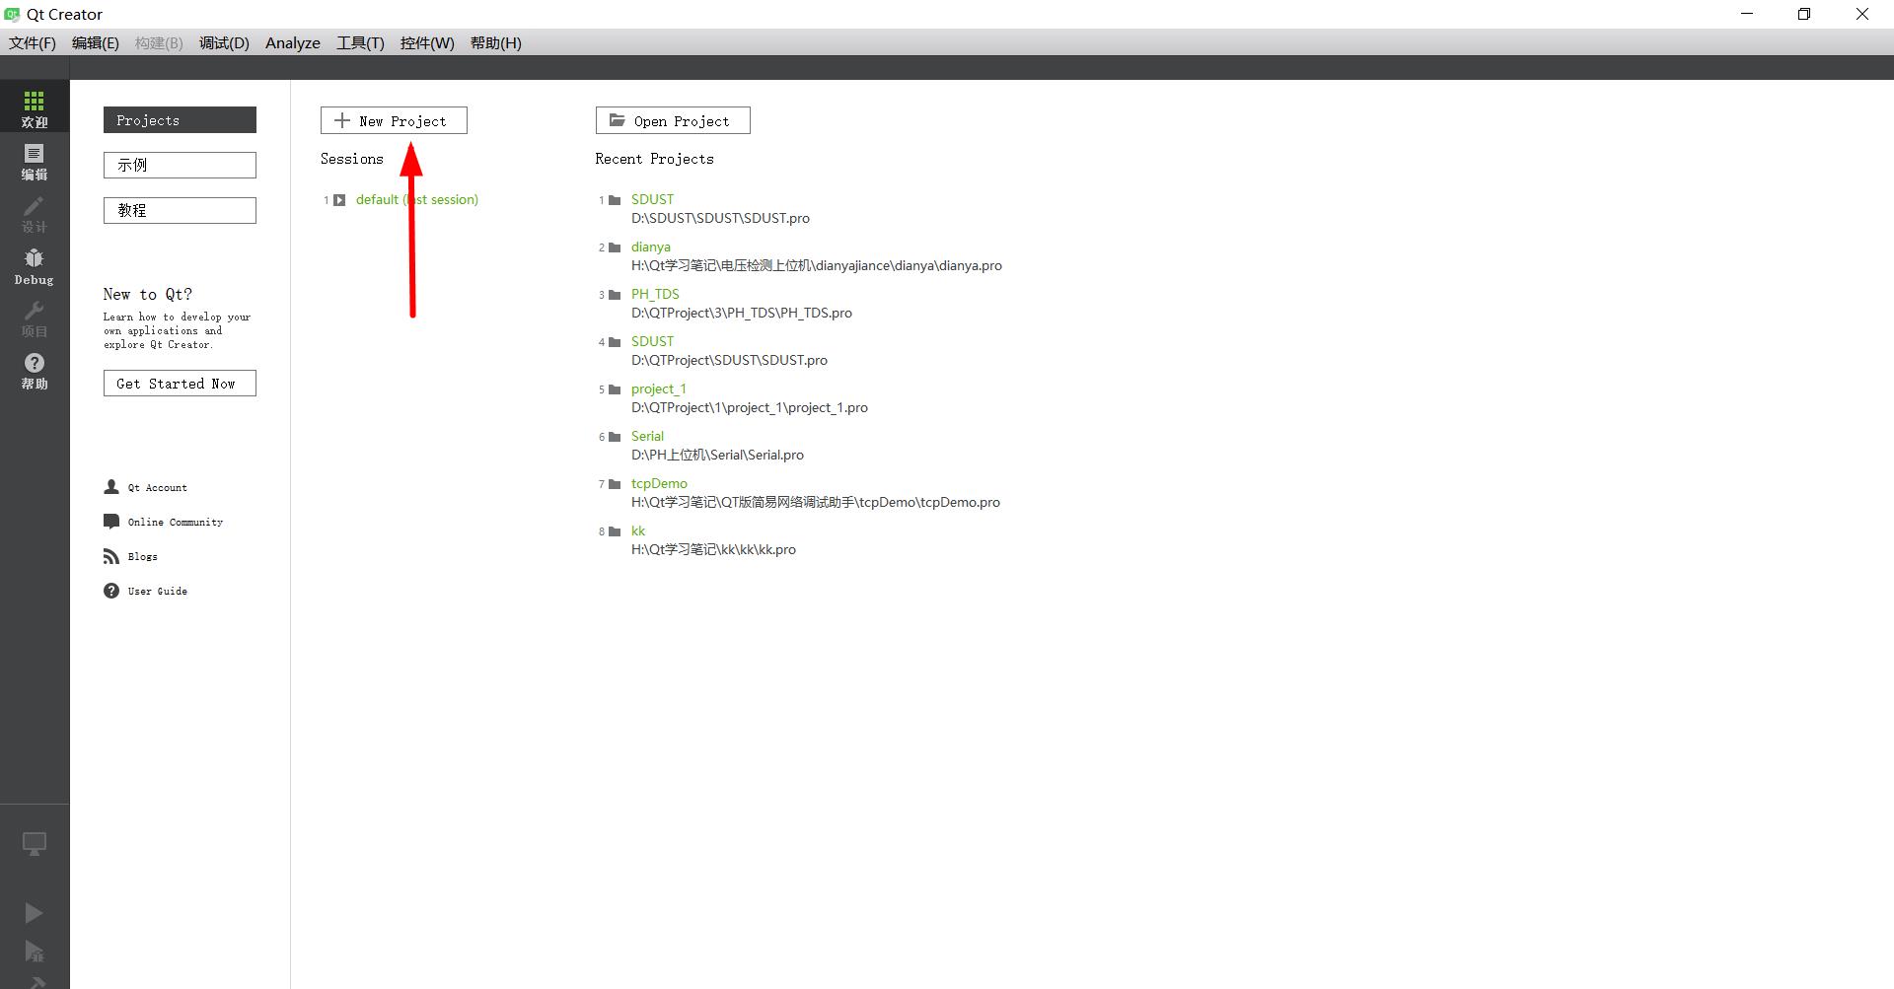1894x989 pixels.
Task: Click the Online Community chat icon
Action: pos(111,522)
